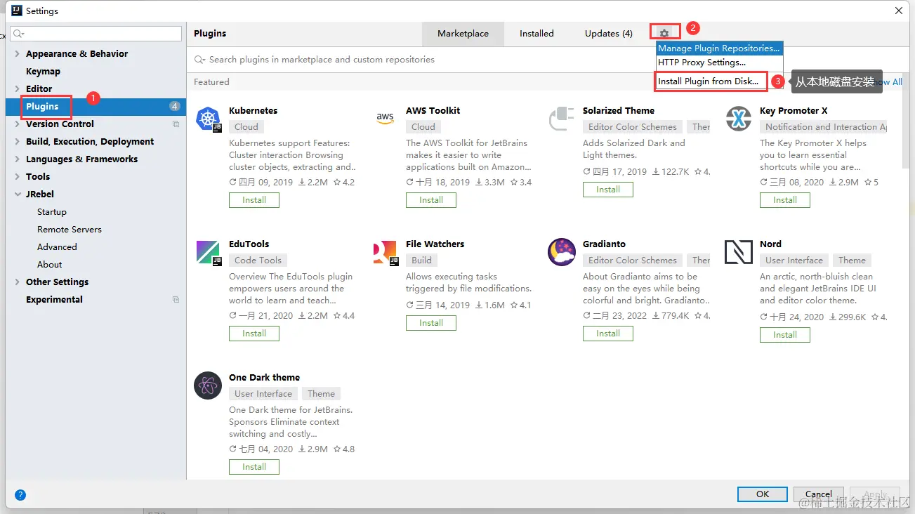Viewport: 915px width, 514px height.
Task: Choose Manage Plugin Repositories menu item
Action: [719, 48]
